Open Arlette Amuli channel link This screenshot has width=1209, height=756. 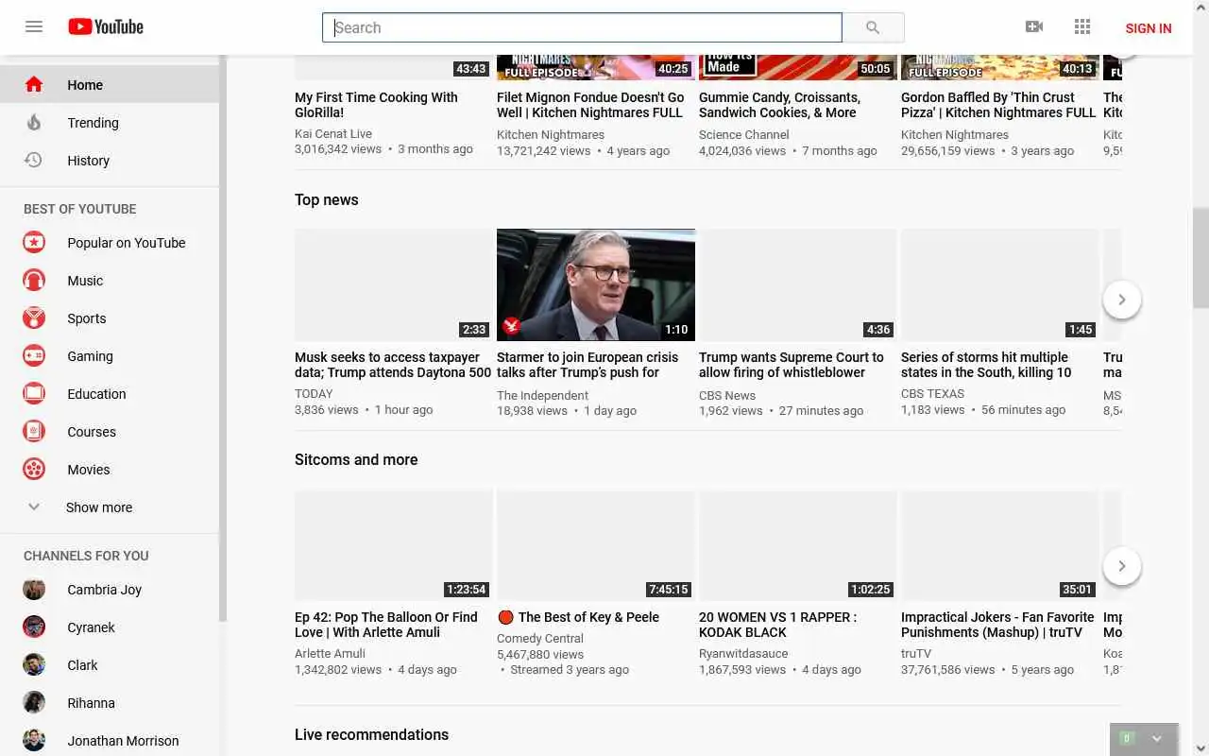pos(330,654)
